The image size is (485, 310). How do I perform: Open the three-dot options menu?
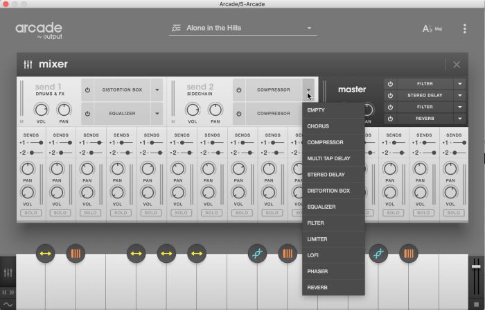click(465, 28)
